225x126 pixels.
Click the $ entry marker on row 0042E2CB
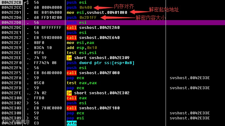click(x=28, y=3)
